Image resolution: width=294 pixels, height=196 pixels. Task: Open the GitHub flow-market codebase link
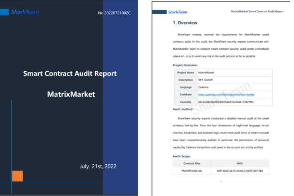pos(226,94)
